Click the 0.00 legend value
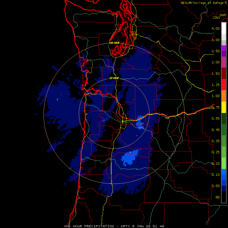 [x=216, y=186]
